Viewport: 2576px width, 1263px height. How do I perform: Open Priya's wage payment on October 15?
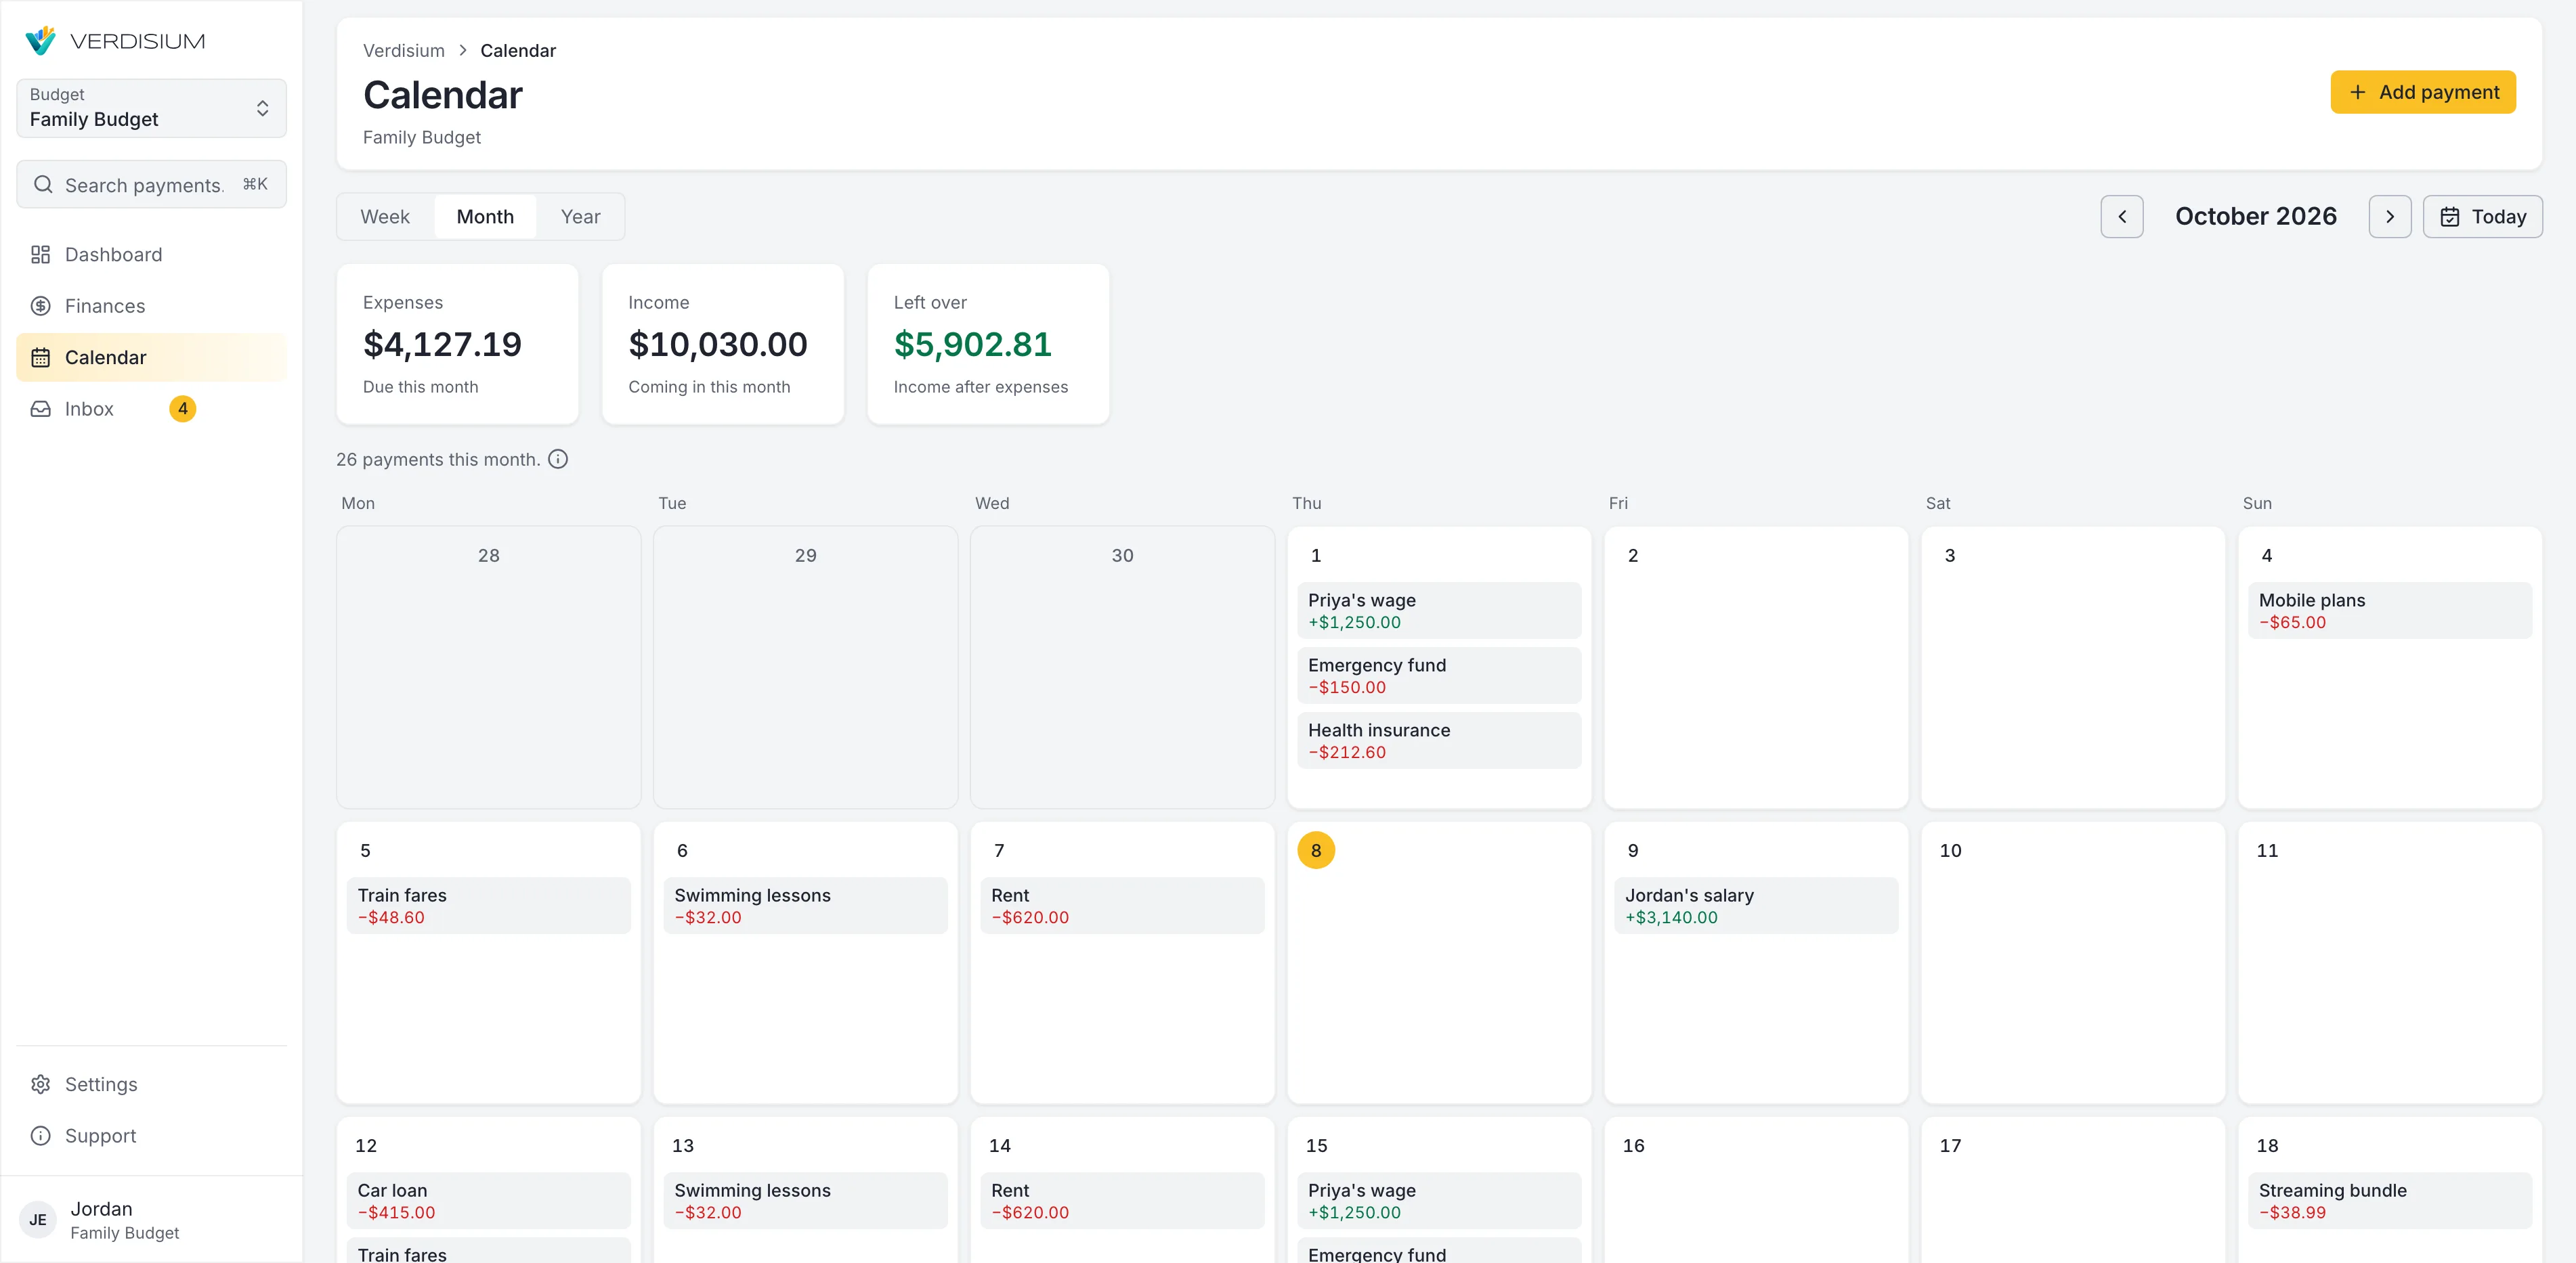[1438, 1200]
